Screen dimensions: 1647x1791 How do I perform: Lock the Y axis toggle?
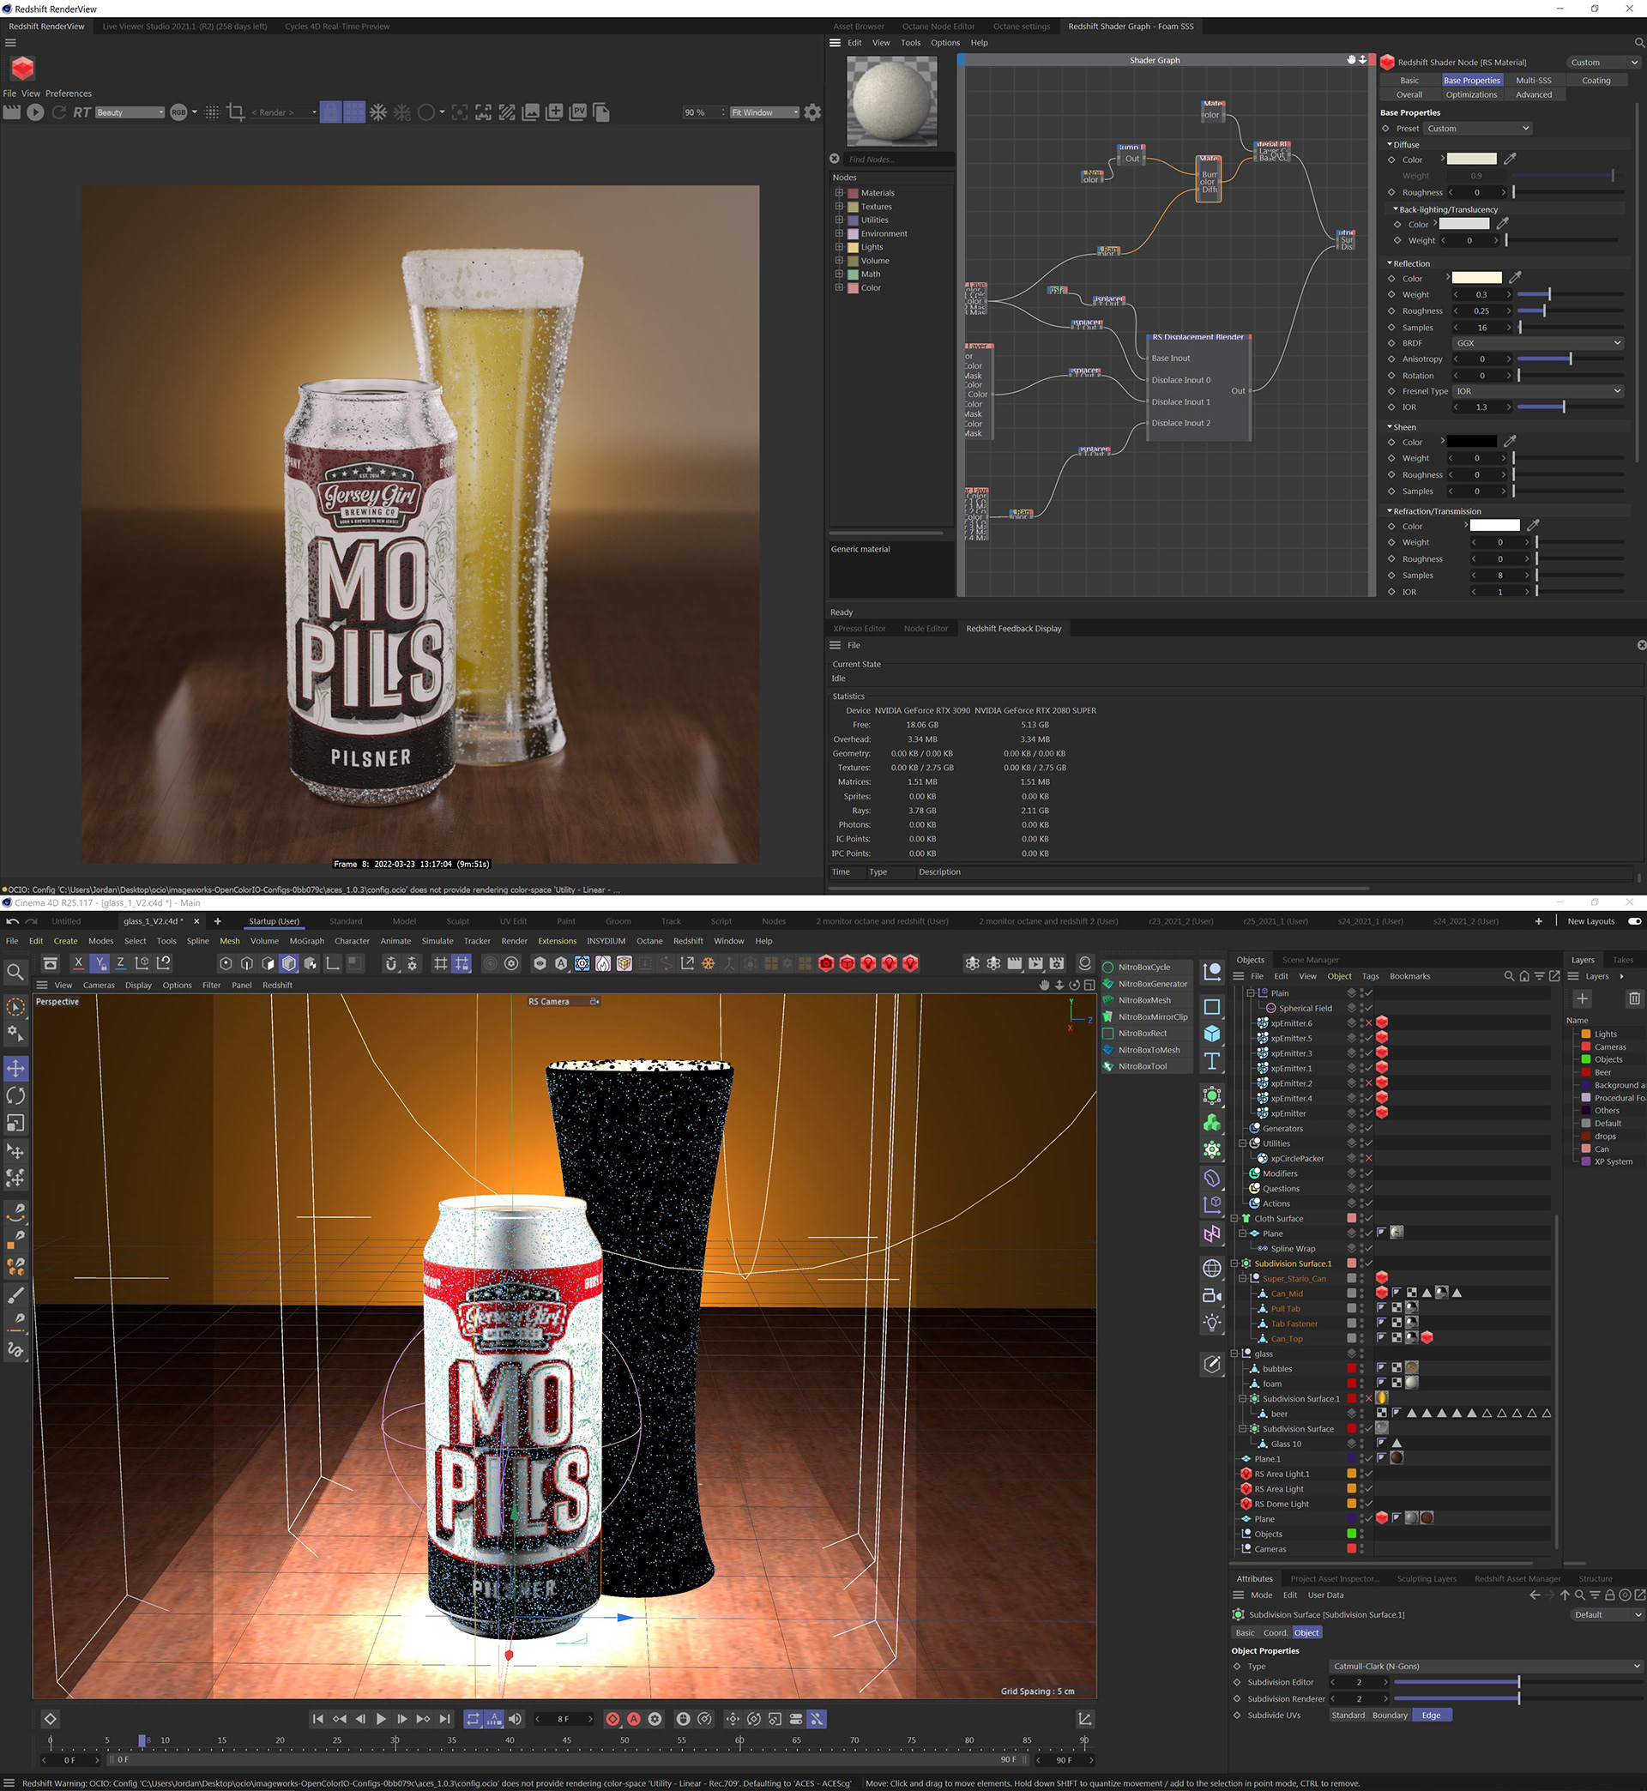(x=99, y=962)
